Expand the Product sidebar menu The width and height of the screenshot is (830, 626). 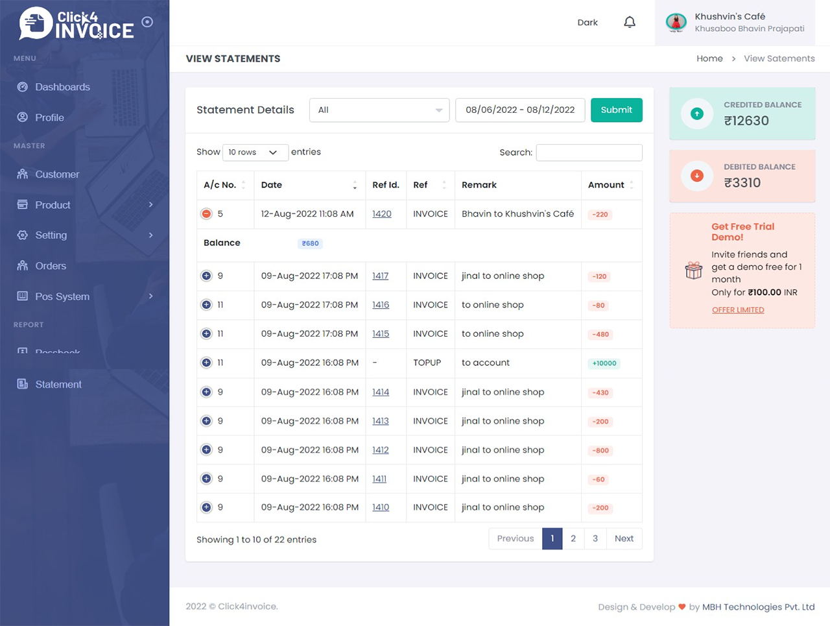(x=150, y=205)
